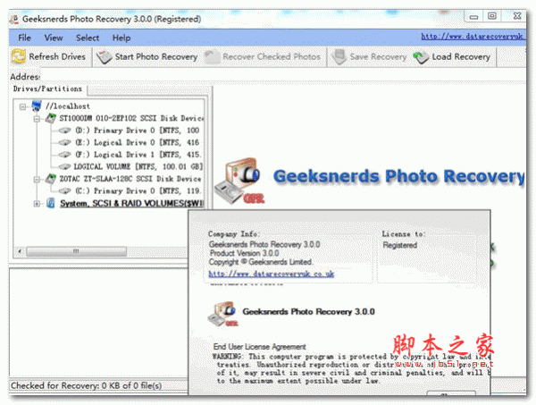This screenshot has height=405, width=536.
Task: Click the //localhost computer icon
Action: pyautogui.click(x=37, y=106)
